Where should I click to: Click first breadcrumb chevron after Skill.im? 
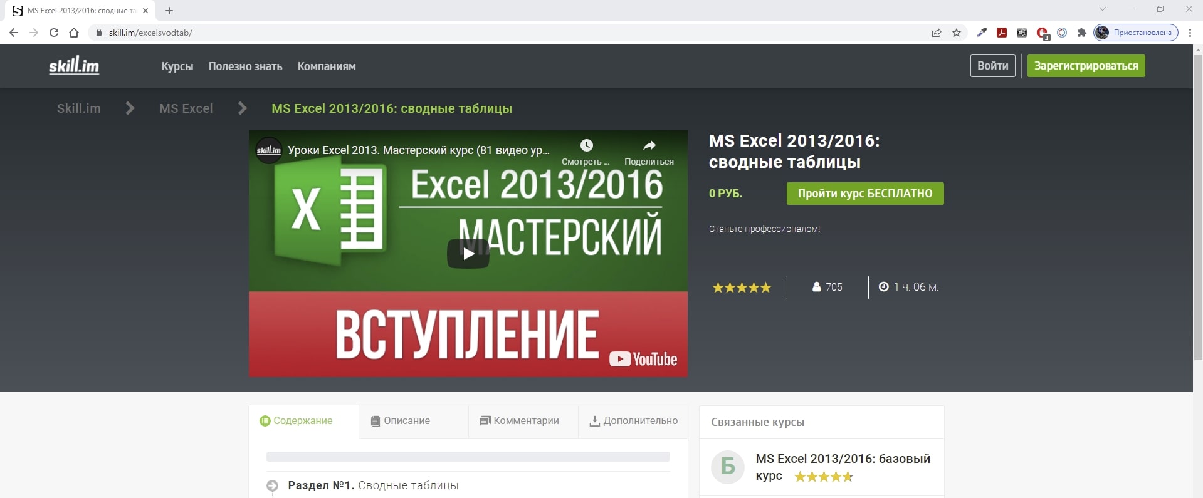click(130, 108)
